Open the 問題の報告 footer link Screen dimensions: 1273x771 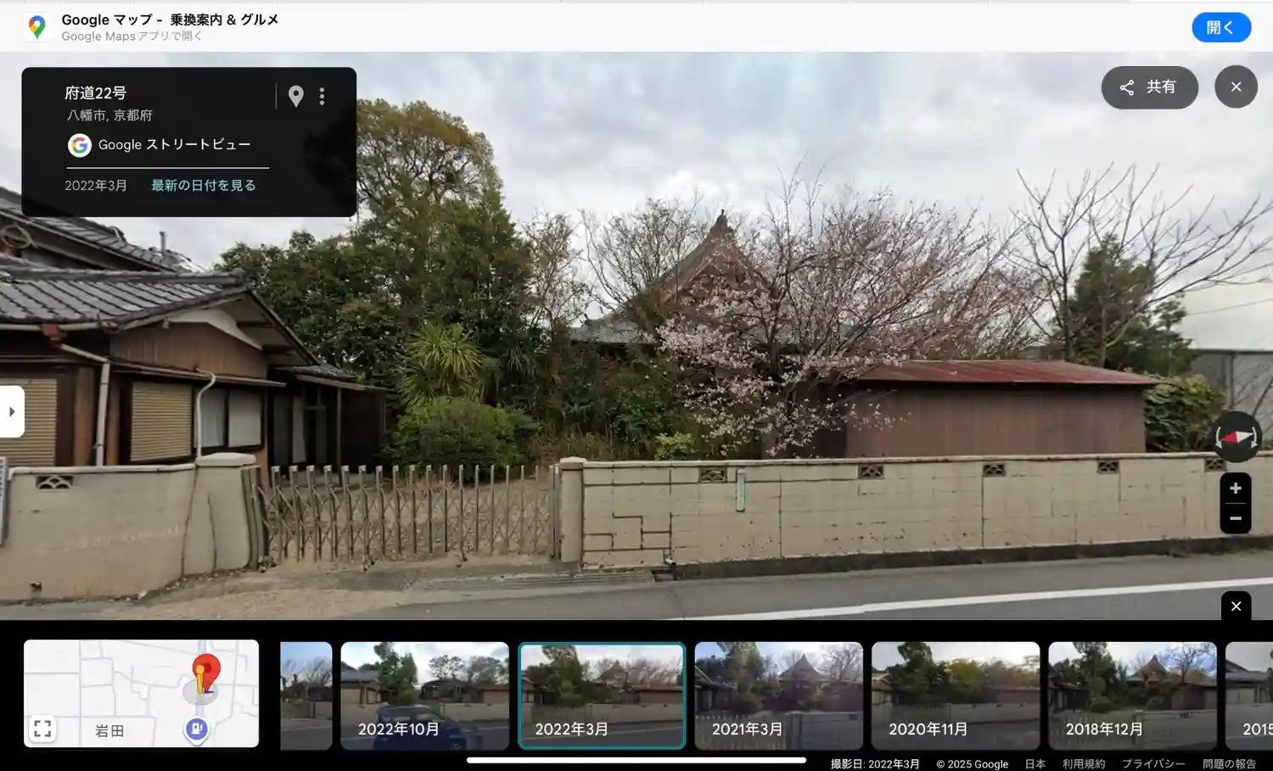[x=1228, y=763]
